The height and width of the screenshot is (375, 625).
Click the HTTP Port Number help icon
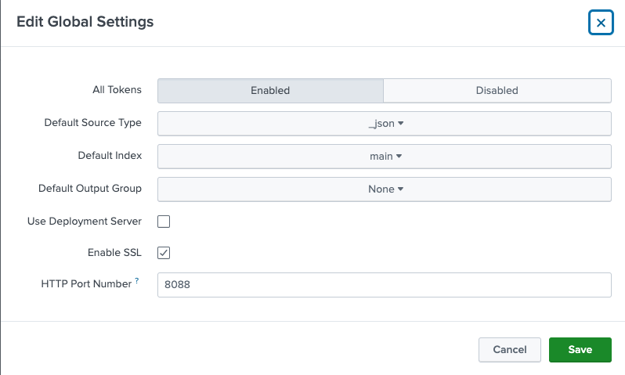pyautogui.click(x=137, y=281)
